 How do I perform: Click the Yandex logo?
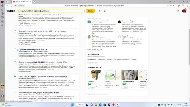11,11
